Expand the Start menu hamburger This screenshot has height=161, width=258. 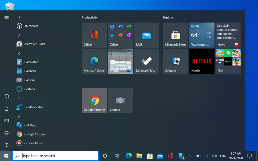pos(7,17)
